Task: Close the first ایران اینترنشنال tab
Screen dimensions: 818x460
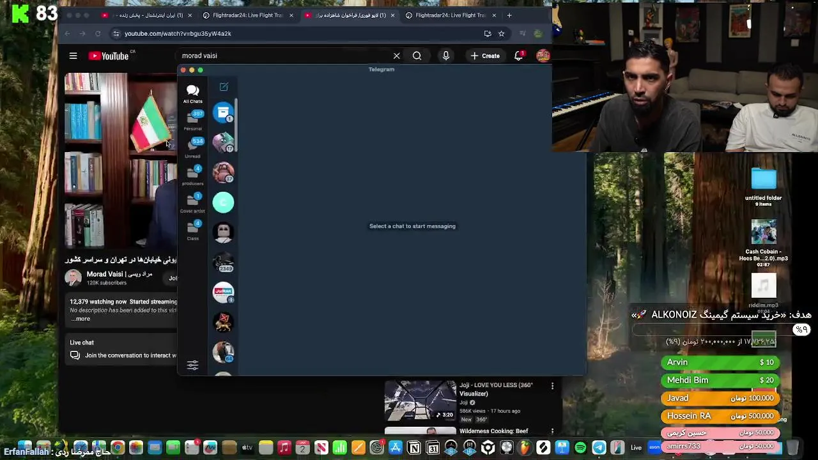Action: coord(190,15)
